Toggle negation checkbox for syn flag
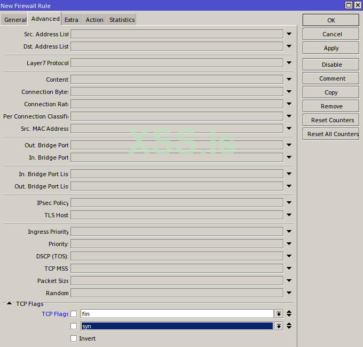 [74, 326]
